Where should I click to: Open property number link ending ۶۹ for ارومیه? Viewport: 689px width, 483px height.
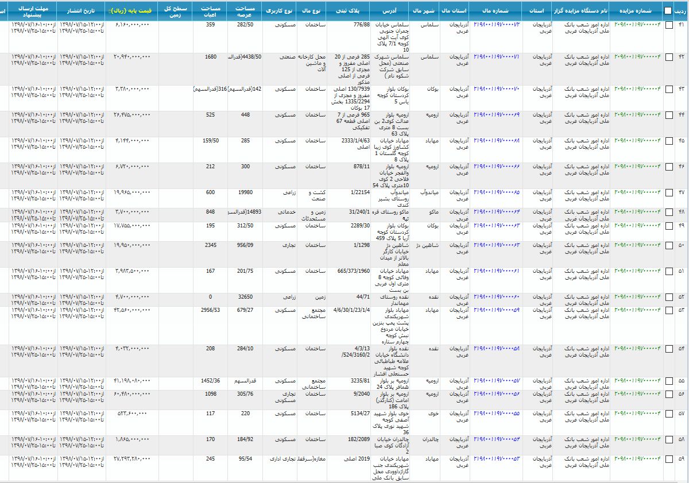click(x=497, y=115)
